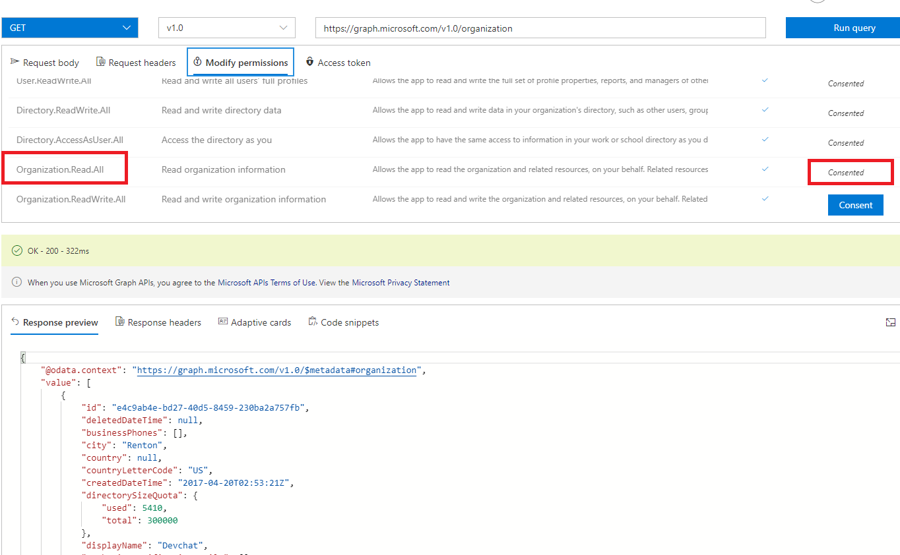
Task: Open the Microsoft Privacy Statement link
Action: click(x=401, y=283)
